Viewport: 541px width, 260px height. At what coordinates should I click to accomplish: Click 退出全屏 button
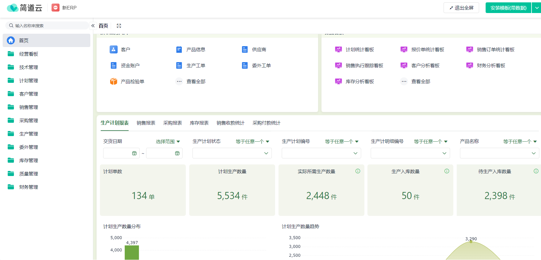(x=461, y=8)
